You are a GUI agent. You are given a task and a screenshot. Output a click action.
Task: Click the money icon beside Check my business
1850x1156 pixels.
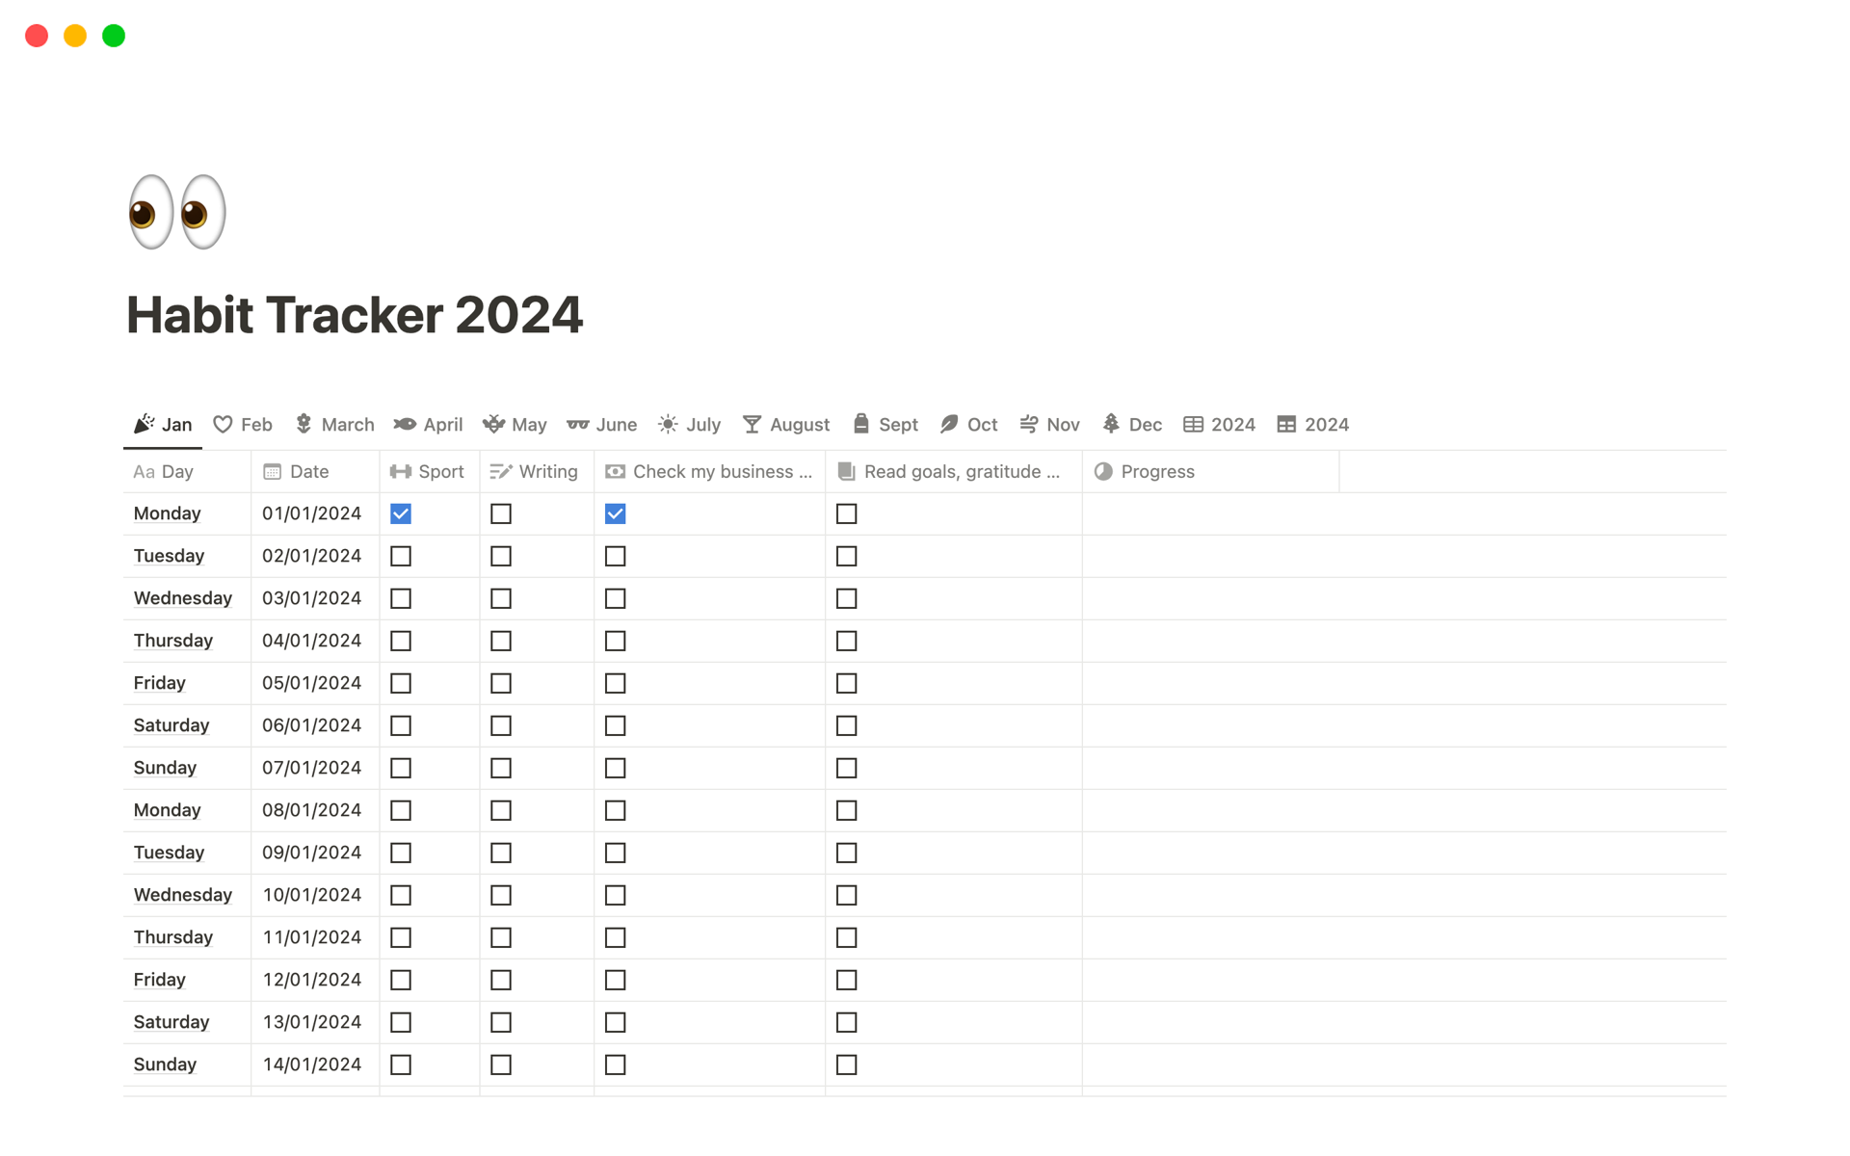[615, 472]
